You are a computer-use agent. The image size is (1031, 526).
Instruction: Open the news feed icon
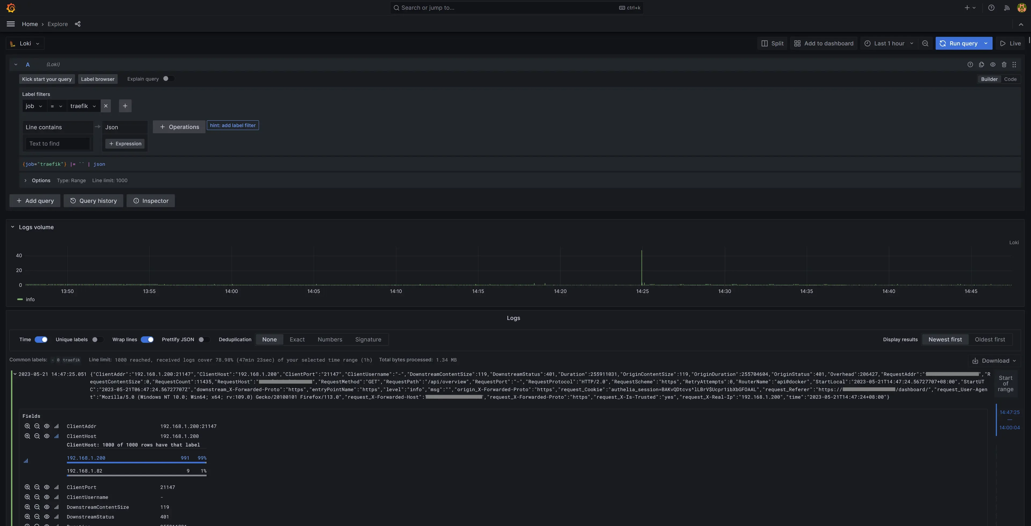click(x=1007, y=8)
